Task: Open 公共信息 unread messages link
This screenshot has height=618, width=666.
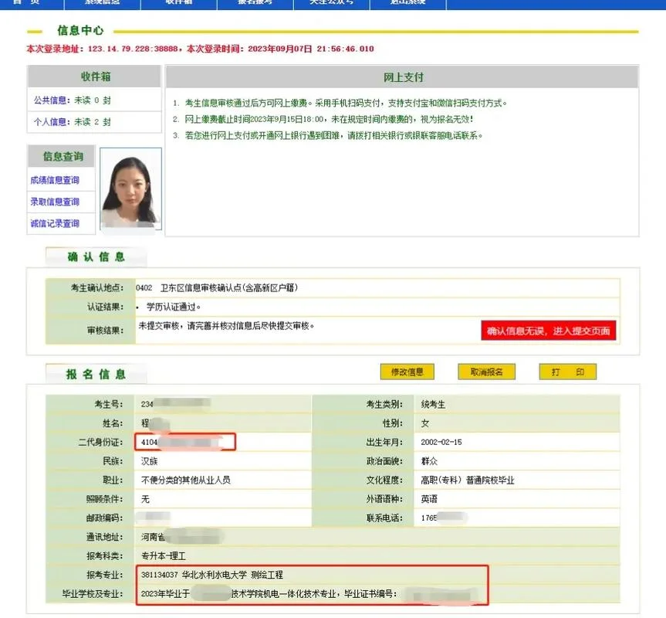Action: pos(73,100)
